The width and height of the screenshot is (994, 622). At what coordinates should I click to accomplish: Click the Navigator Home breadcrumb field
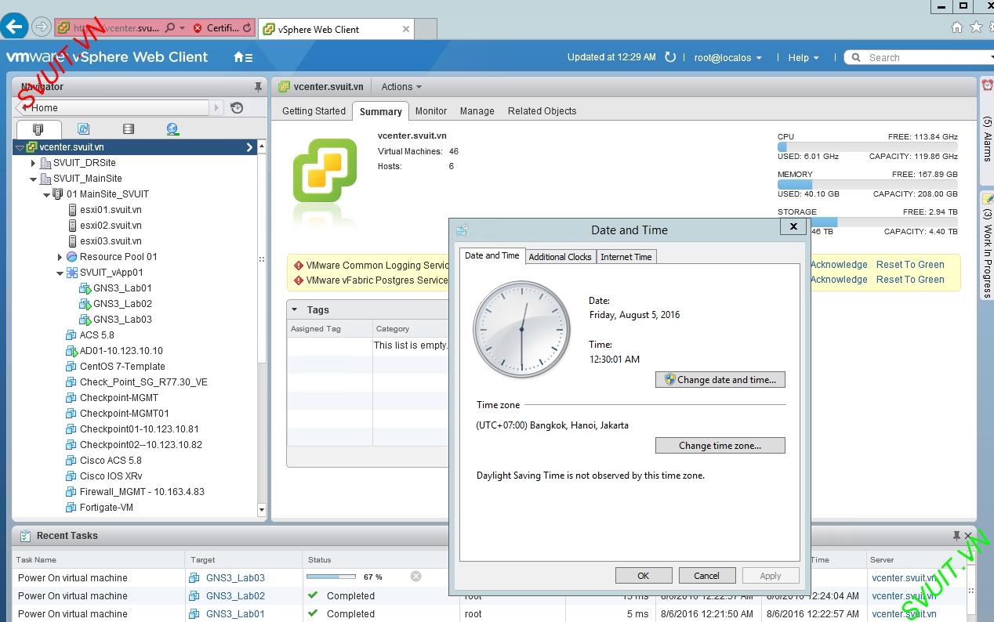(119, 108)
